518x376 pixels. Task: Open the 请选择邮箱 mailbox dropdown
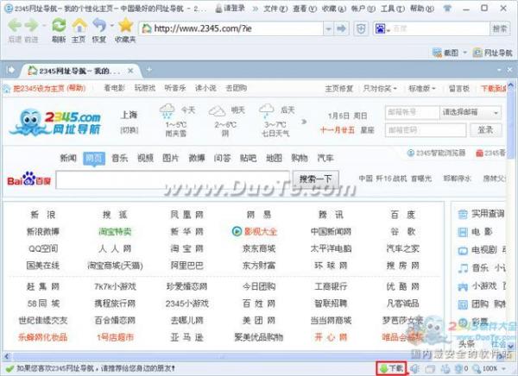471,112
